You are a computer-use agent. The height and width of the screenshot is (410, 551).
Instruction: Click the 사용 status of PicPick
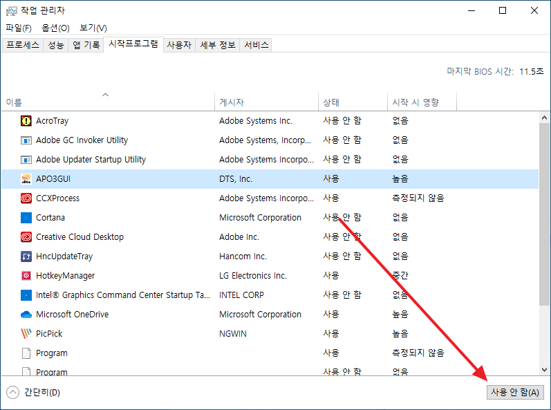click(331, 333)
